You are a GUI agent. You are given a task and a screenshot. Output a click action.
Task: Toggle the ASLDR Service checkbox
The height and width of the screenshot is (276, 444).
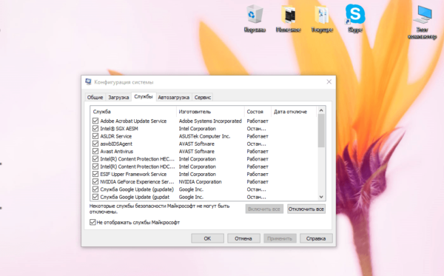tap(95, 136)
